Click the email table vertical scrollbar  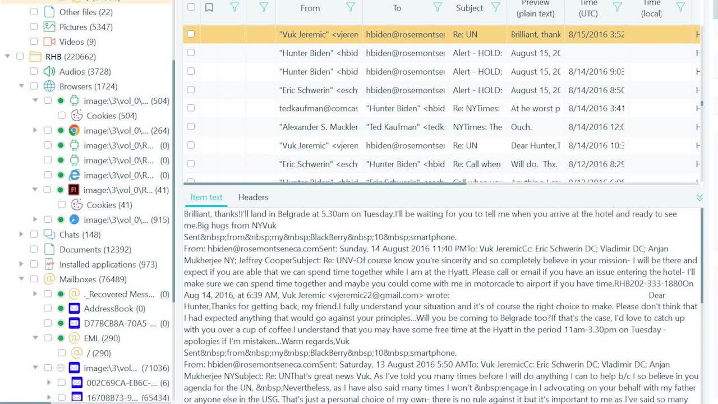click(x=702, y=104)
